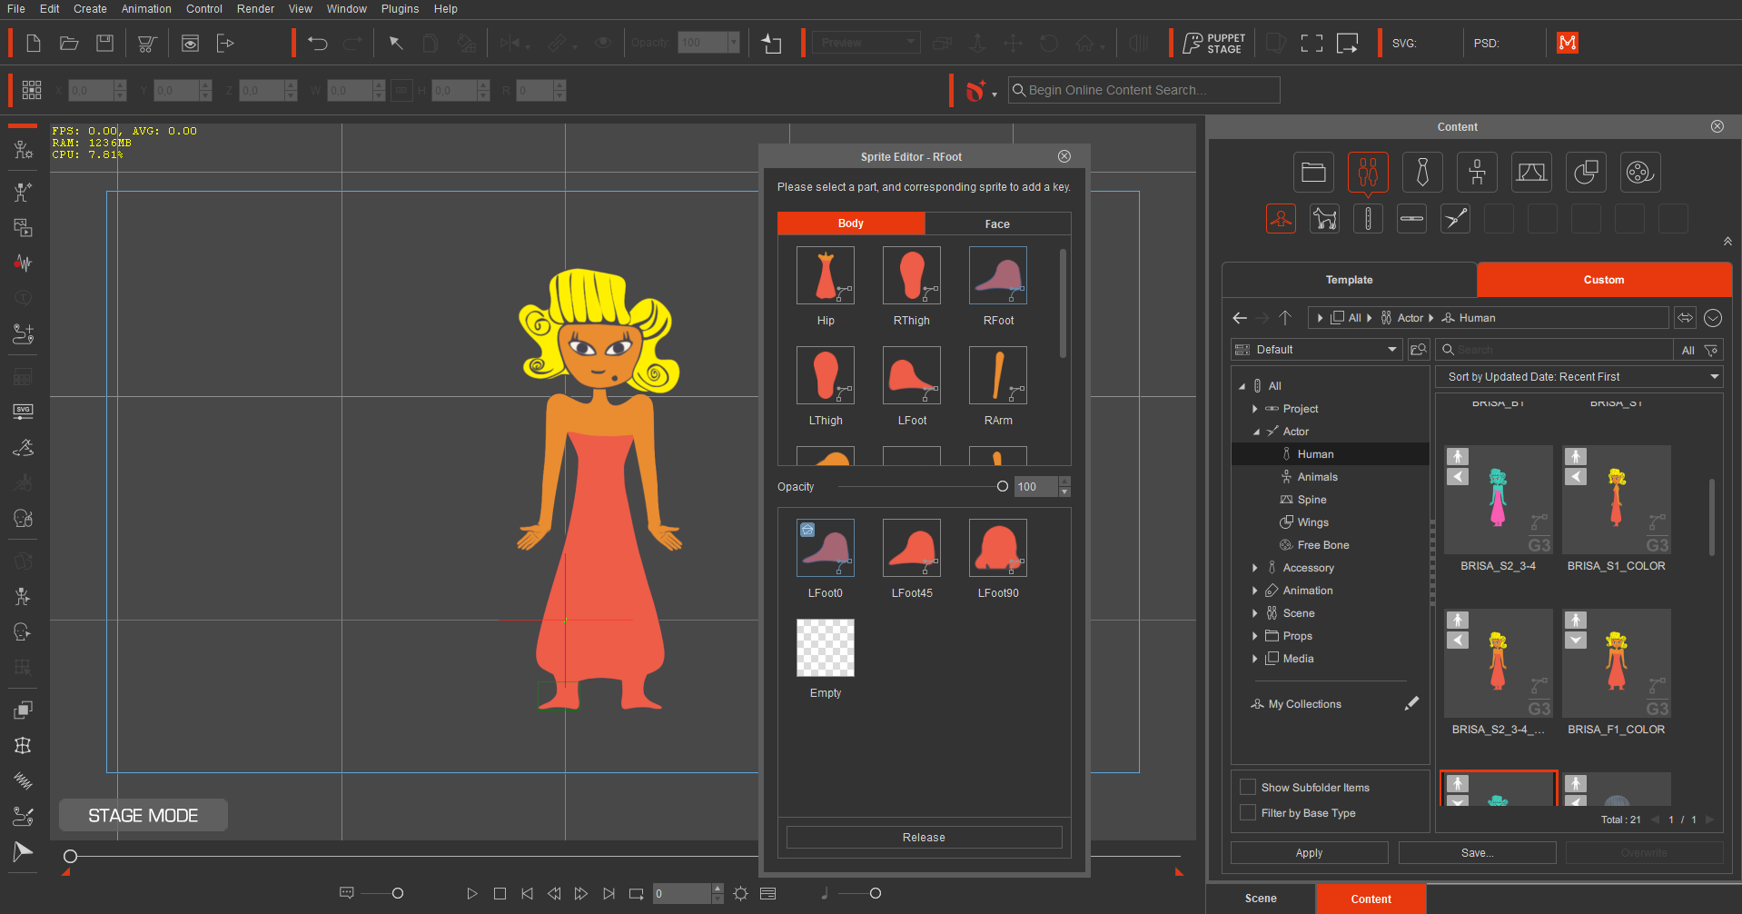This screenshot has height=914, width=1742.
Task: Select the BRISA_S1_COLOR actor thumbnail
Action: [x=1617, y=500]
